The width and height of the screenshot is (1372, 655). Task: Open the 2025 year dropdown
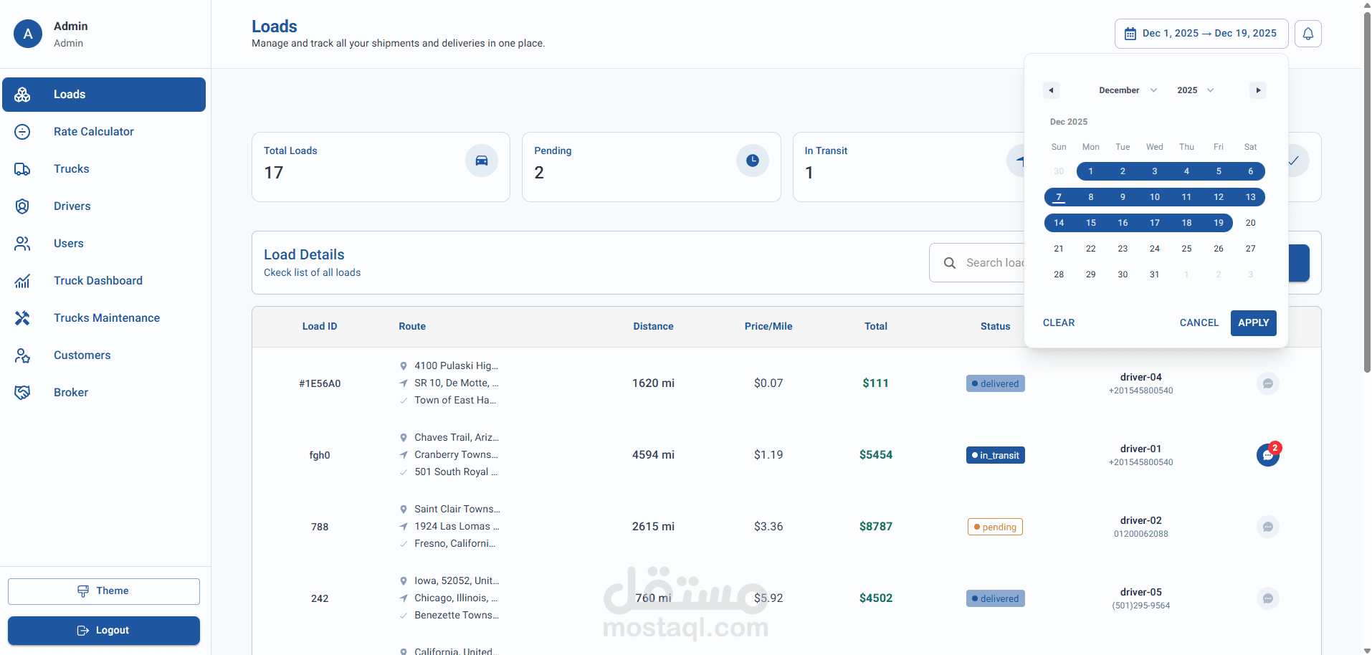[1195, 90]
